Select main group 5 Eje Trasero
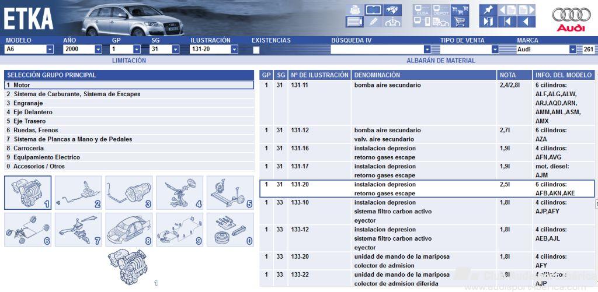This screenshot has height=292, width=598. [129, 121]
